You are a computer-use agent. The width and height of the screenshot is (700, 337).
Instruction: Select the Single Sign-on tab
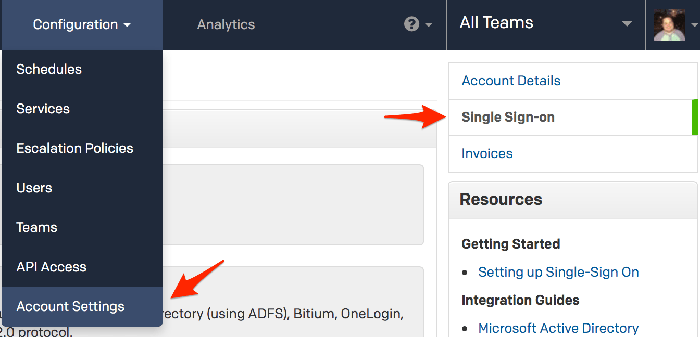[x=508, y=118]
